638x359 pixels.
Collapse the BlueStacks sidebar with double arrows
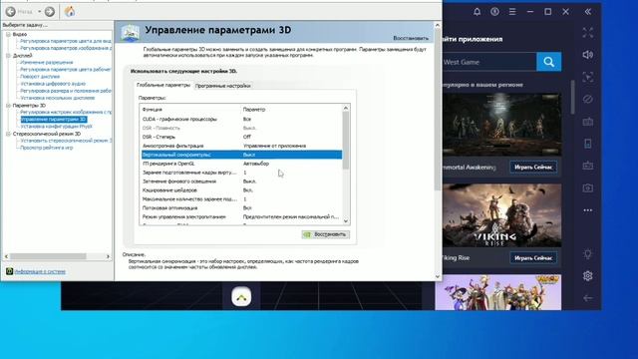pyautogui.click(x=588, y=12)
